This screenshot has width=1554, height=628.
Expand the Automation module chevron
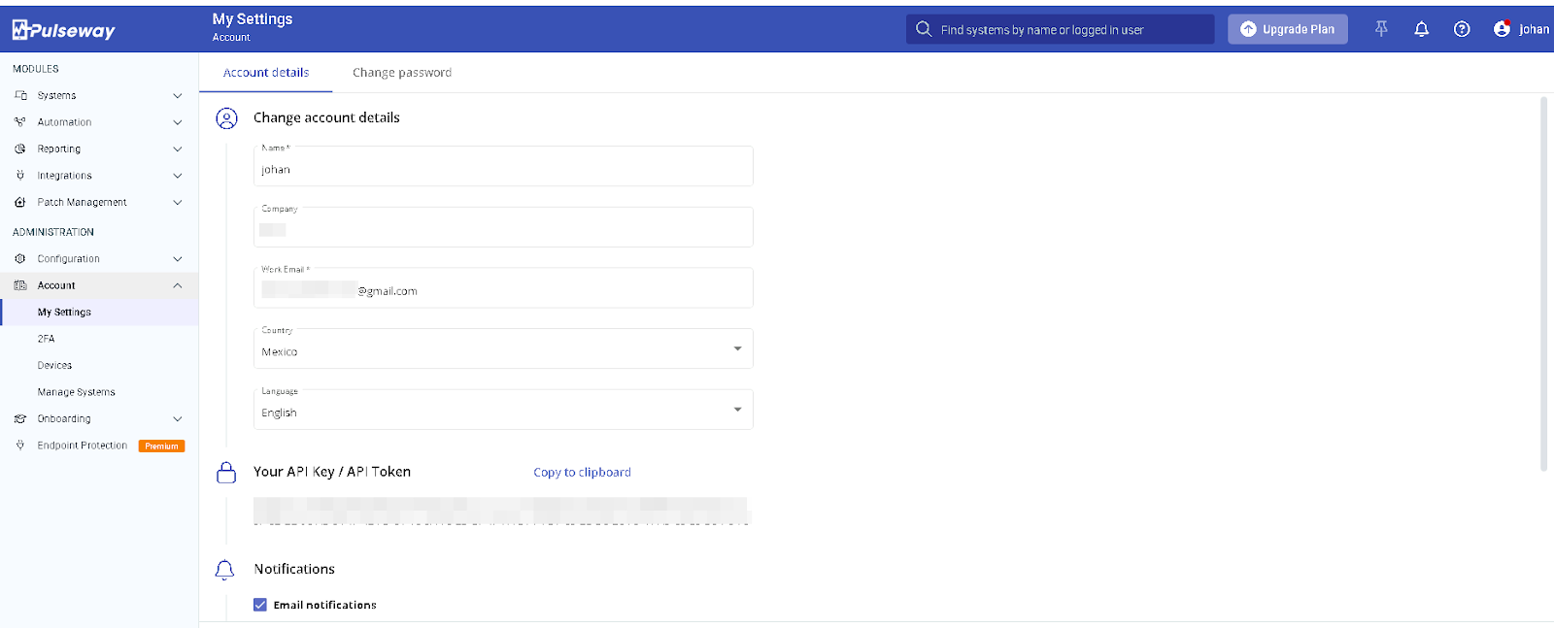tap(177, 122)
